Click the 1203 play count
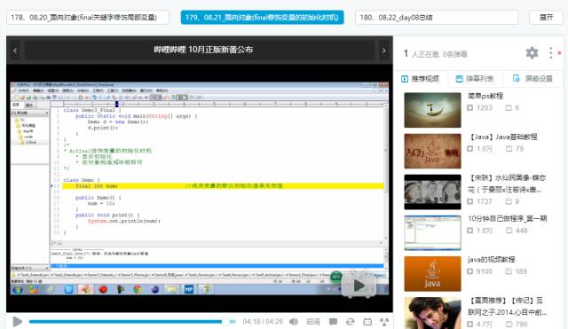This screenshot has height=329, width=568. click(x=485, y=108)
